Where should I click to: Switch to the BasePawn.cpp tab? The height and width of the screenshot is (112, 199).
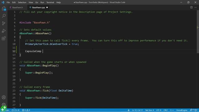point(39,7)
